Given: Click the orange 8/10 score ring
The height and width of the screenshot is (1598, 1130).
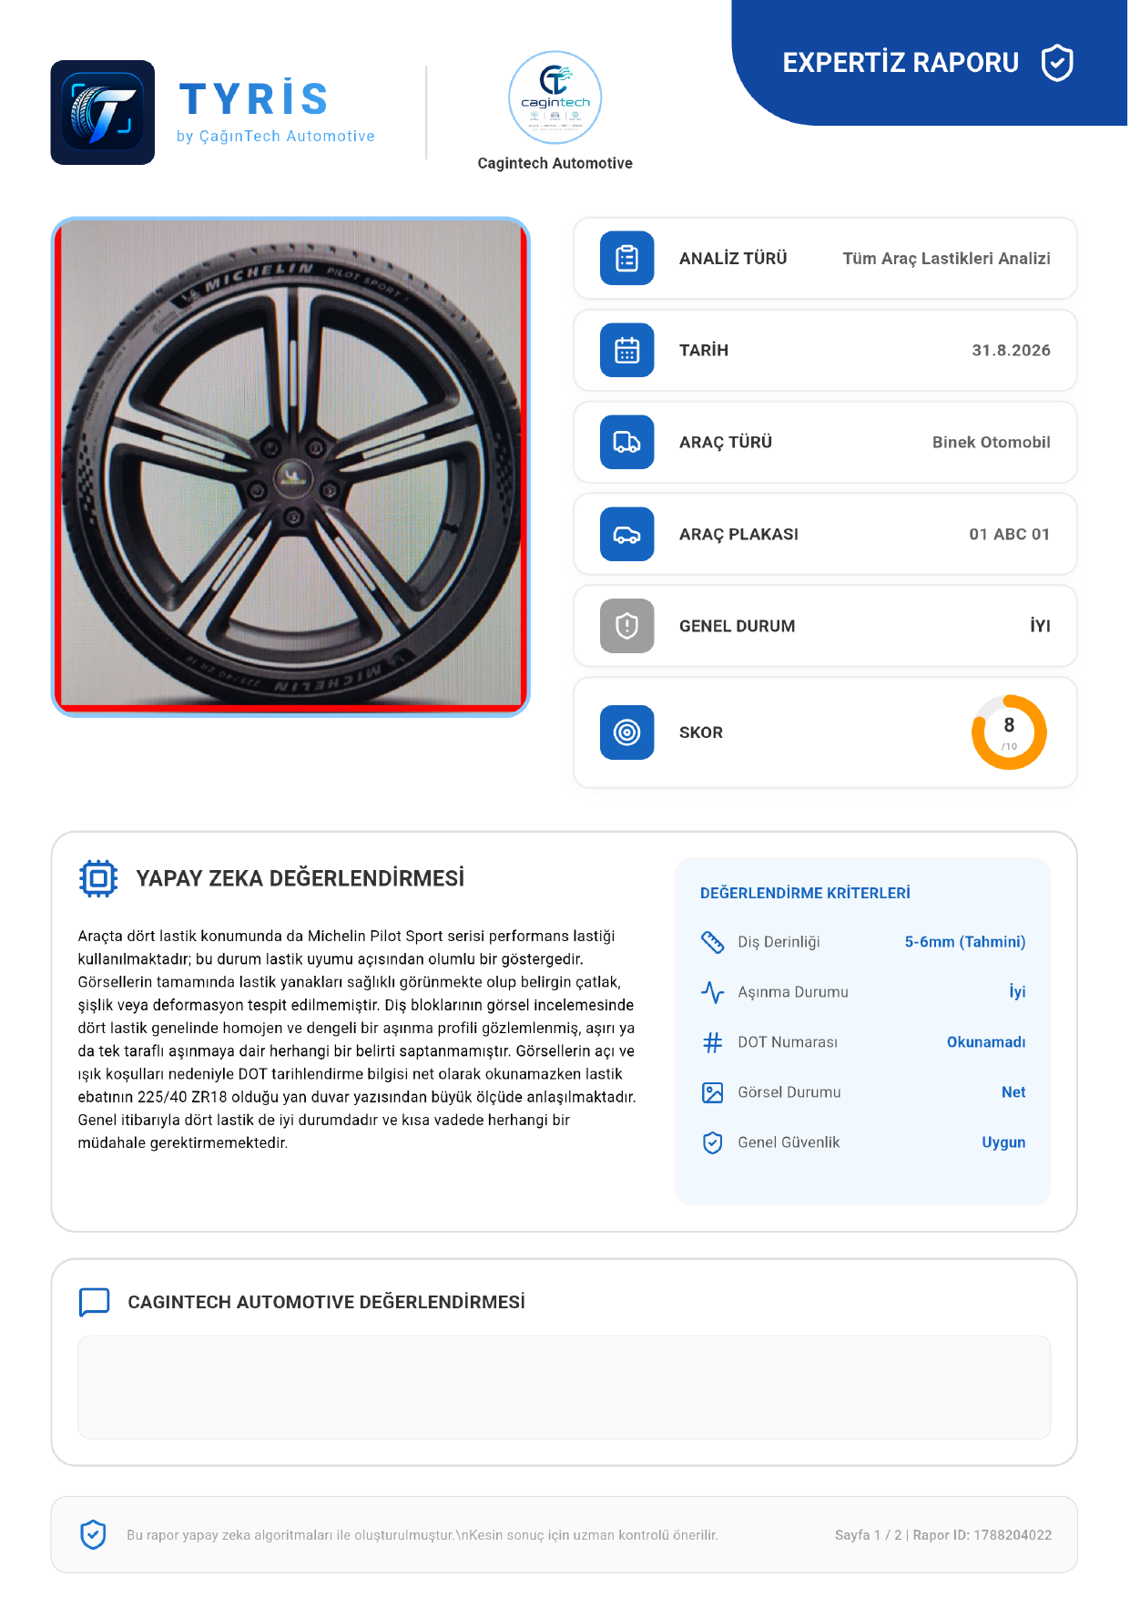Looking at the screenshot, I should click(1009, 732).
